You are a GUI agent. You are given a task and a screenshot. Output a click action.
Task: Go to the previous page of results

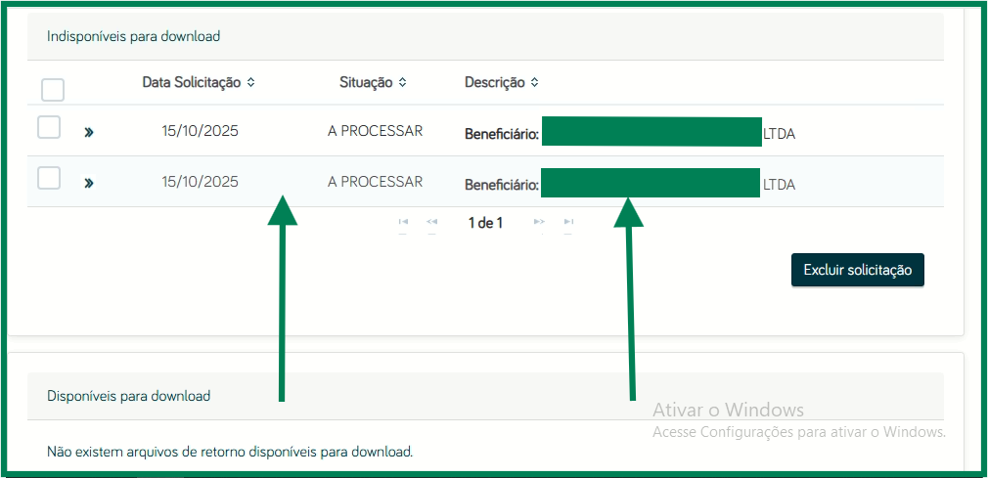(431, 223)
